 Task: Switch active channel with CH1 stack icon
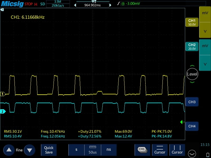click(142, 150)
